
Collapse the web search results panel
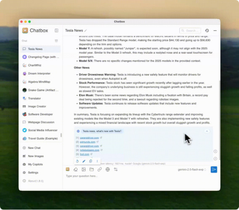point(207,131)
